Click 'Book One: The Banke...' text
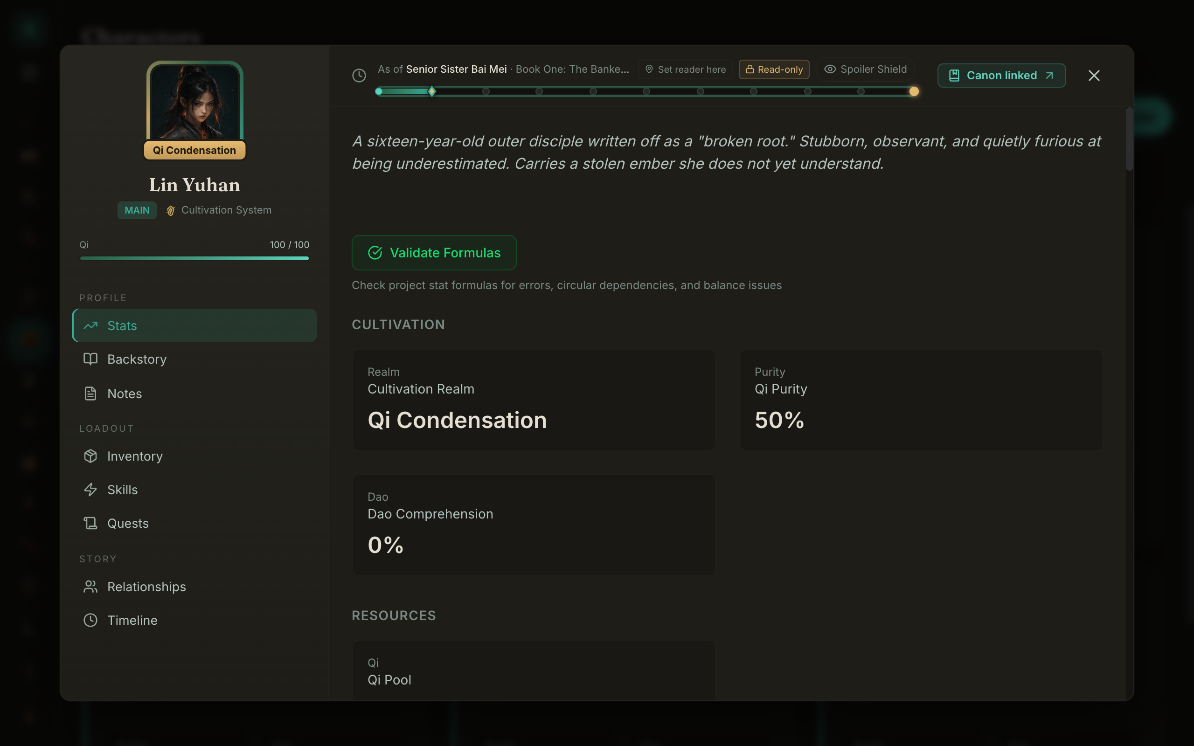The image size is (1194, 746). coord(572,69)
